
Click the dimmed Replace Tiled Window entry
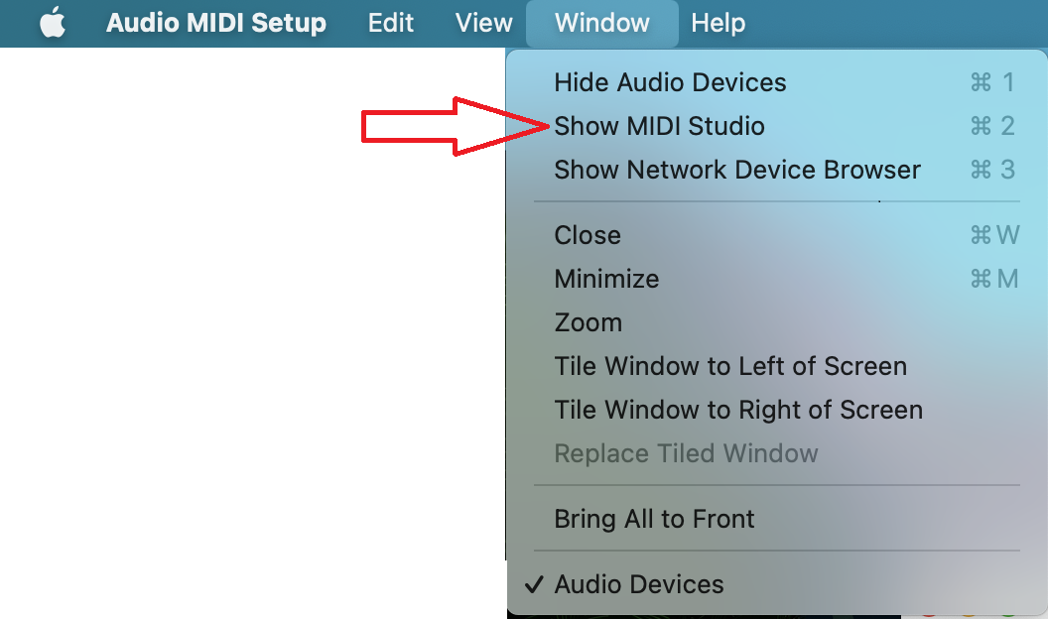pyautogui.click(x=777, y=453)
